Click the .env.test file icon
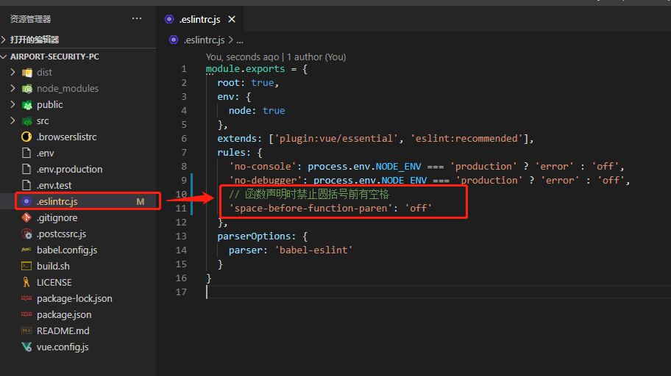This screenshot has width=671, height=376. (x=26, y=186)
